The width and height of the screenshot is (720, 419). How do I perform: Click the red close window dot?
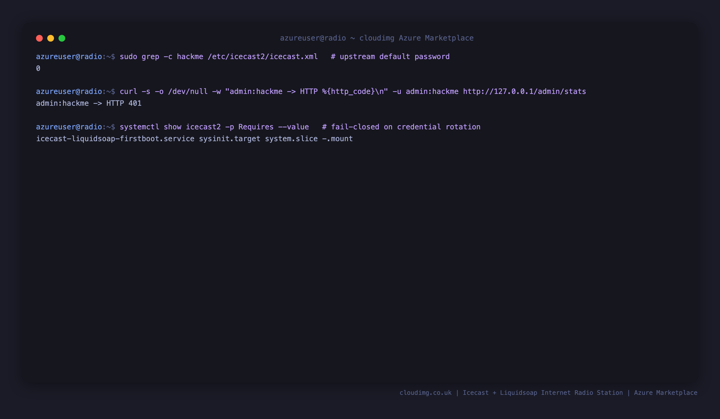point(39,38)
